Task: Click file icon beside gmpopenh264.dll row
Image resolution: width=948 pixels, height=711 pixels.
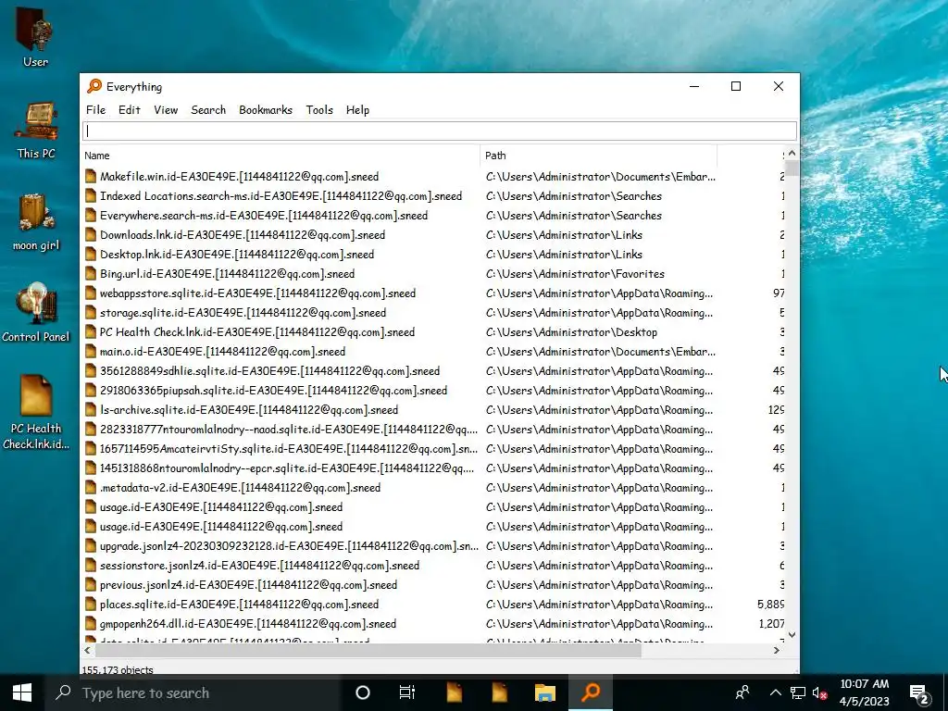Action: tap(91, 623)
